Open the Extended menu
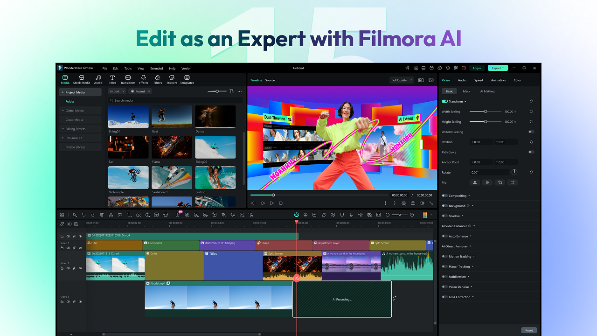The width and height of the screenshot is (597, 336). (x=157, y=68)
